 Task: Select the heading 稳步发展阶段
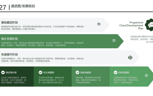coord(9,39)
